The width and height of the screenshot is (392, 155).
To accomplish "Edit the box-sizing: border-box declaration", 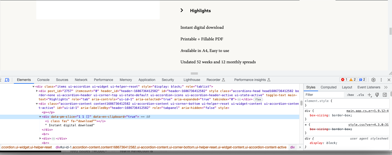I will pos(331,115).
